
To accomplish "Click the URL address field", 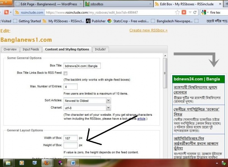I will click(x=109, y=13).
